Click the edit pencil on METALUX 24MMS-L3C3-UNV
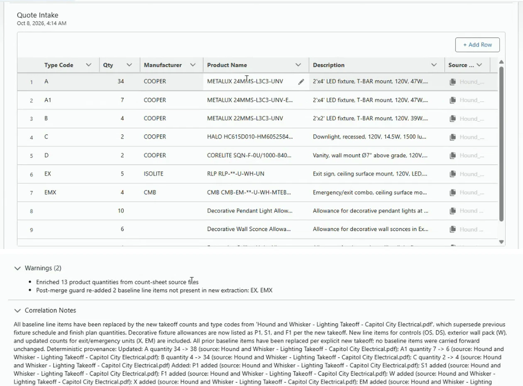This screenshot has height=386, width=523. (x=301, y=82)
